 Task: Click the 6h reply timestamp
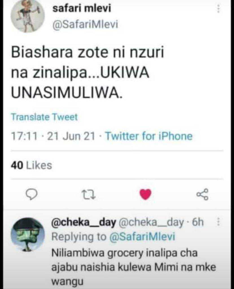[198, 222]
